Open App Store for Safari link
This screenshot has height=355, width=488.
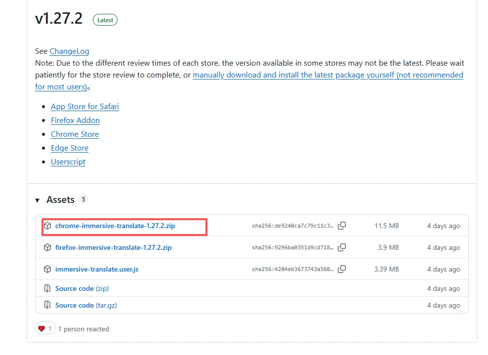pos(85,107)
